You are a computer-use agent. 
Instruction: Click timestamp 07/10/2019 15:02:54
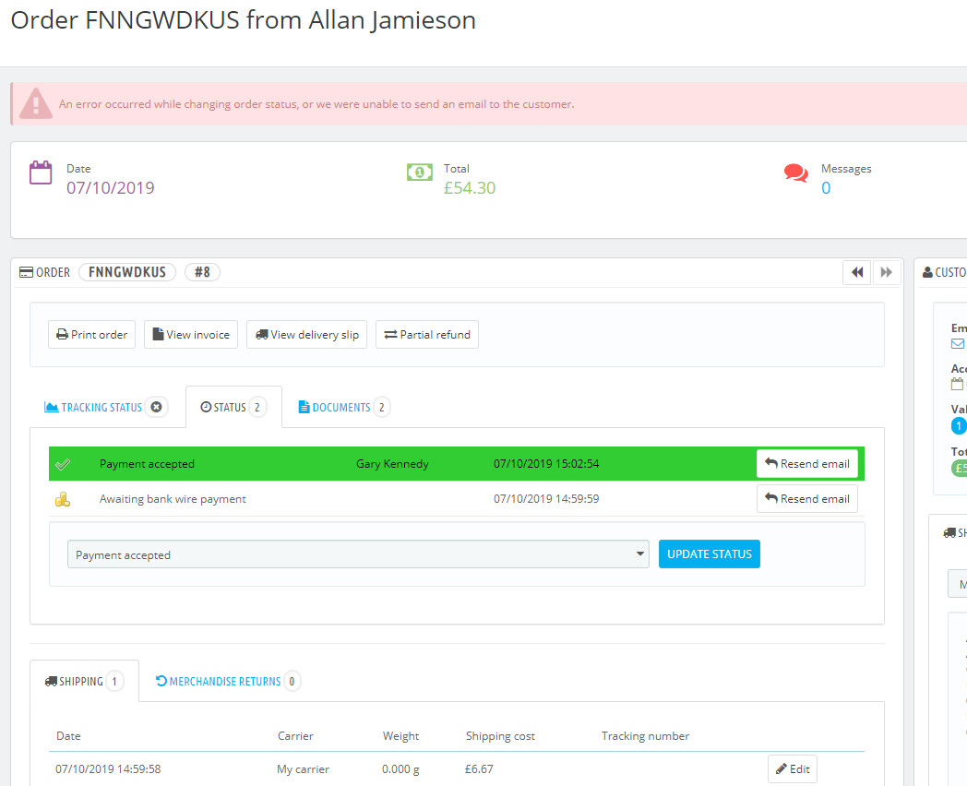click(x=546, y=464)
